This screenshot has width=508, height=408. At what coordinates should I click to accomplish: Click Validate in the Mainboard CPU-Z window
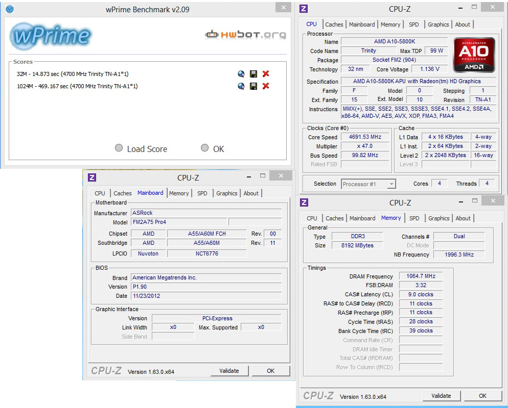[229, 371]
